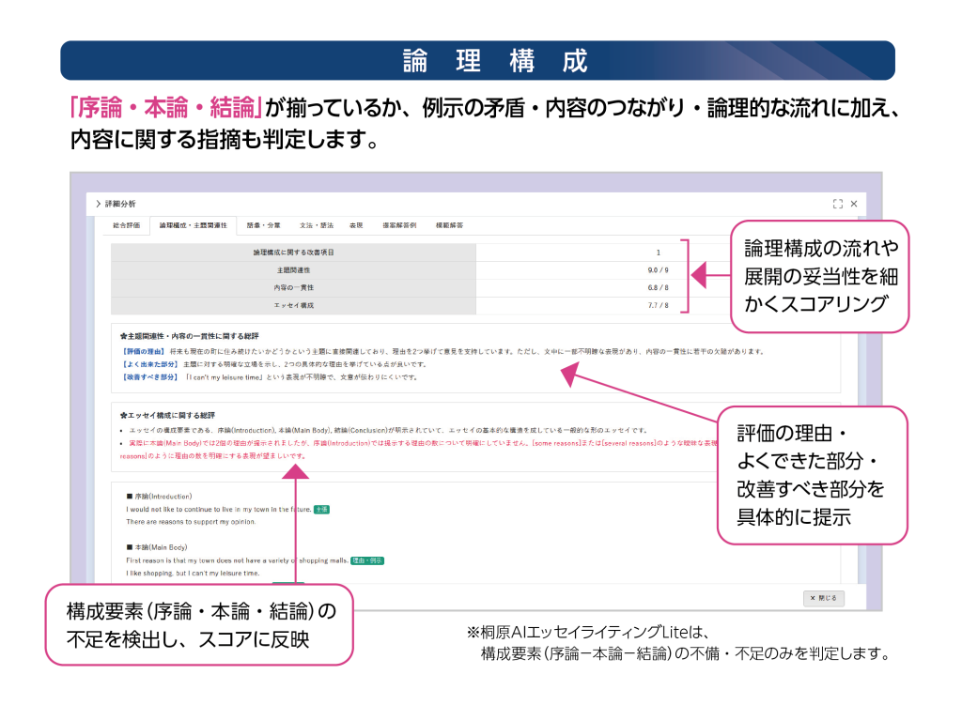
Task: Select the 論理構成・主題関連性 tab
Action: pos(193,226)
